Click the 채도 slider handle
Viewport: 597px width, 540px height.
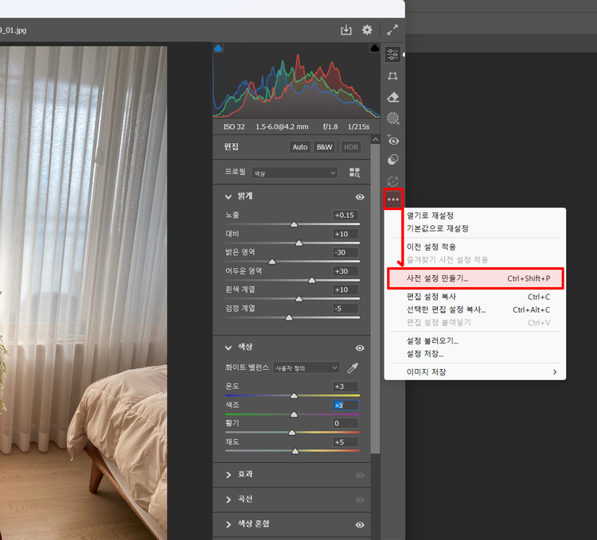pyautogui.click(x=295, y=452)
